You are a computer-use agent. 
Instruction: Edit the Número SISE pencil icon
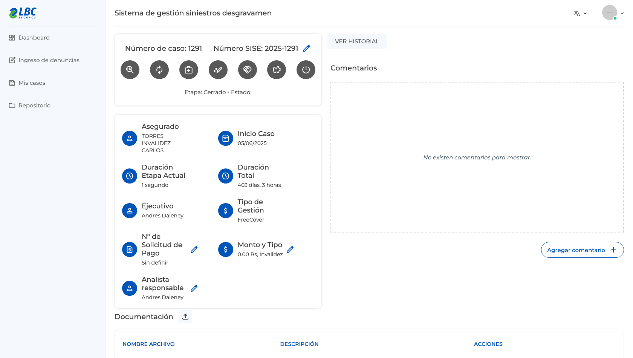[x=307, y=48]
